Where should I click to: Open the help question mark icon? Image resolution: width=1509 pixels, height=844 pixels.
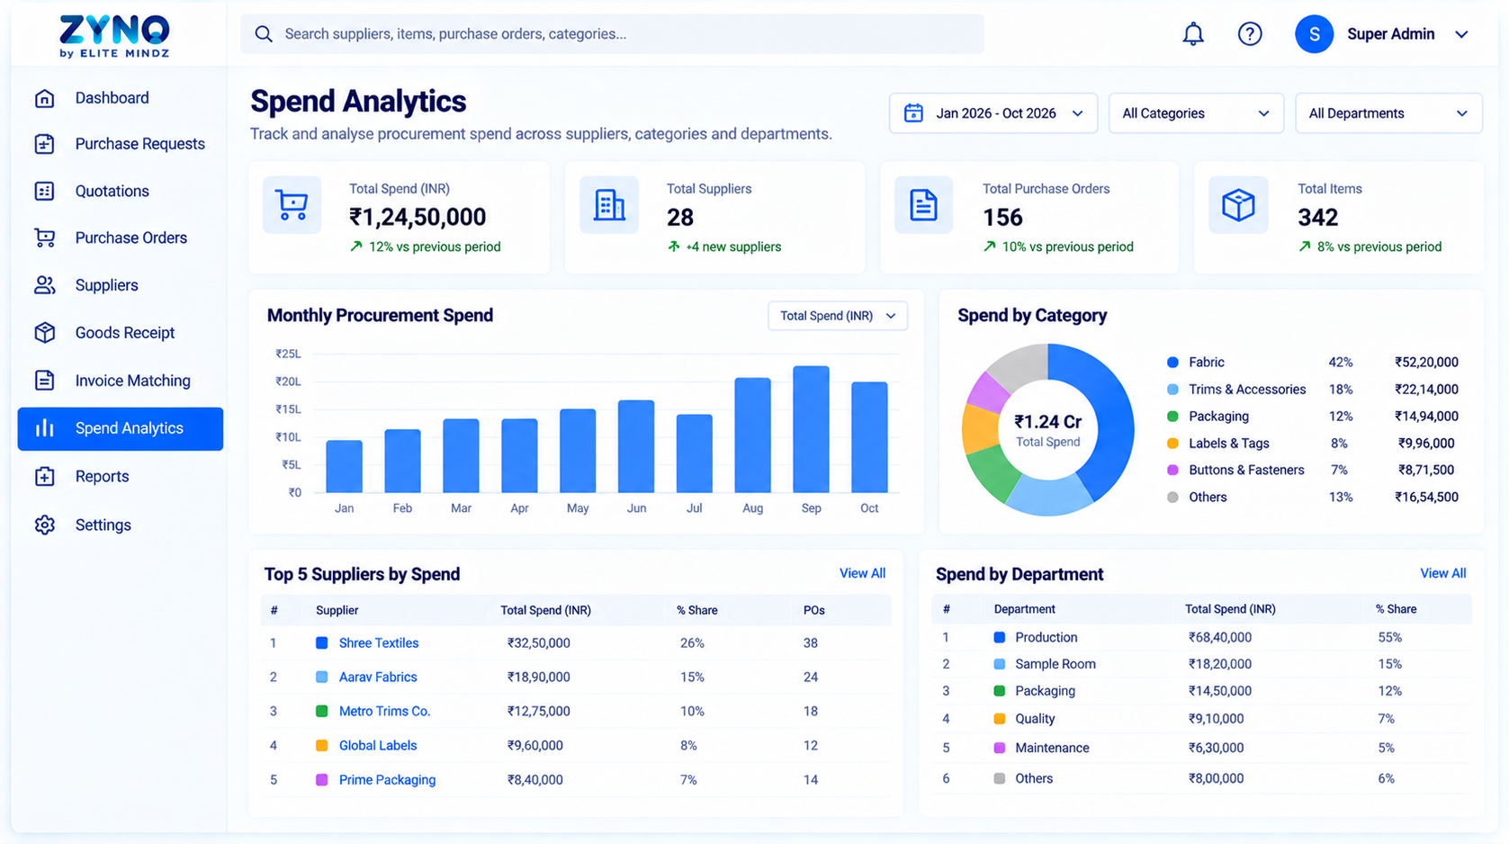pos(1250,34)
